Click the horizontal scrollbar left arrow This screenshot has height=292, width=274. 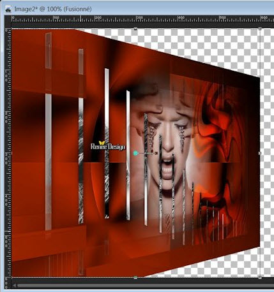(14, 286)
